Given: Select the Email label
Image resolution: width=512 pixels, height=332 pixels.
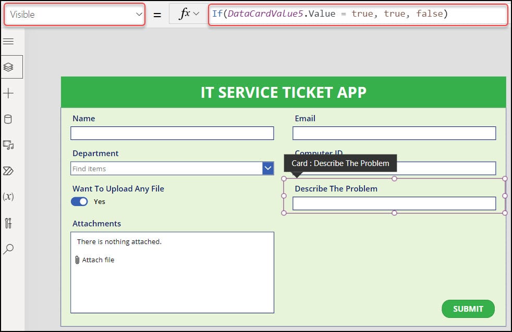Looking at the screenshot, I should [305, 119].
